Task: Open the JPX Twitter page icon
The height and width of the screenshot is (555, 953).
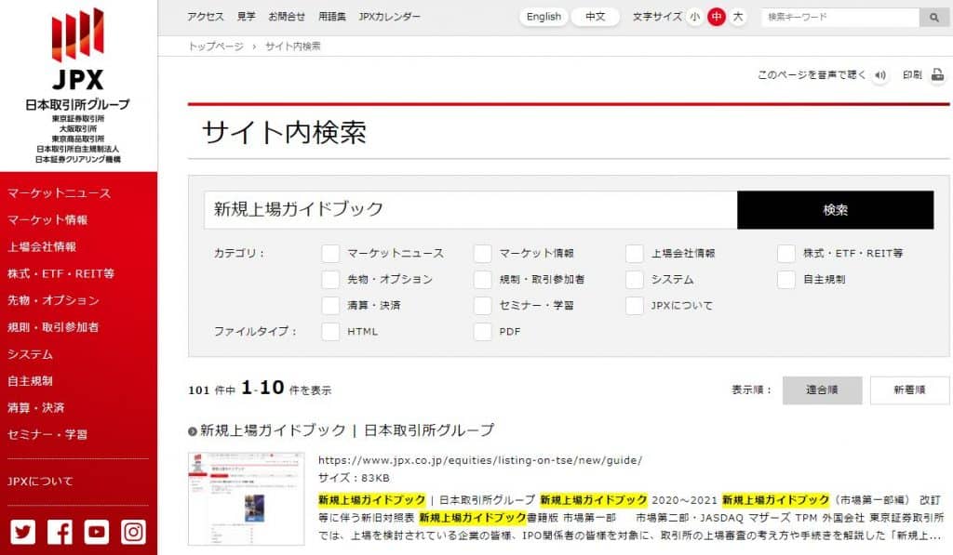Action: click(23, 532)
